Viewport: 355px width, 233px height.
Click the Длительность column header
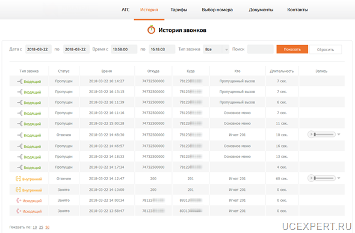coord(282,71)
